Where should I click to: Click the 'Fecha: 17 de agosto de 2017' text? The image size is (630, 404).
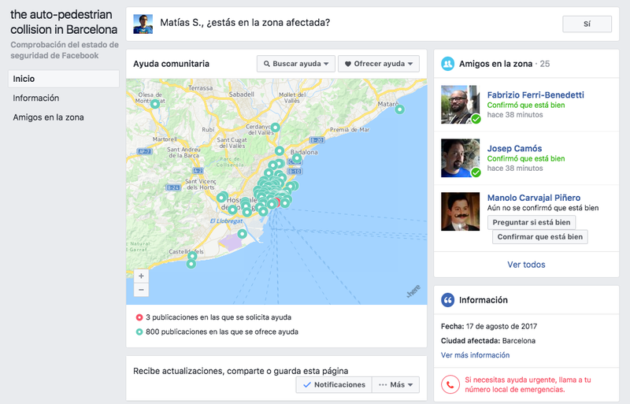(489, 326)
